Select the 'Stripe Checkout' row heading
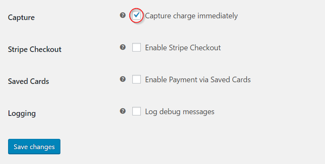The height and width of the screenshot is (164, 325). (34, 49)
